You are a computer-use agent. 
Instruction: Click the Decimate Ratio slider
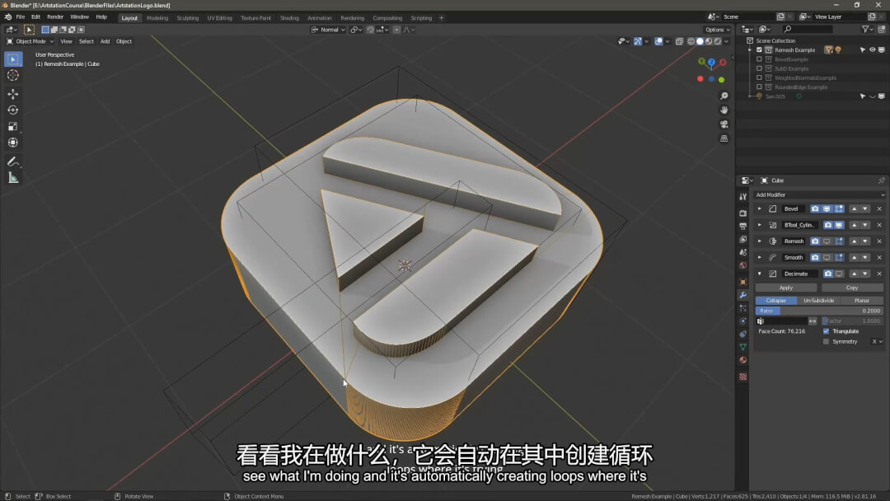(x=819, y=311)
